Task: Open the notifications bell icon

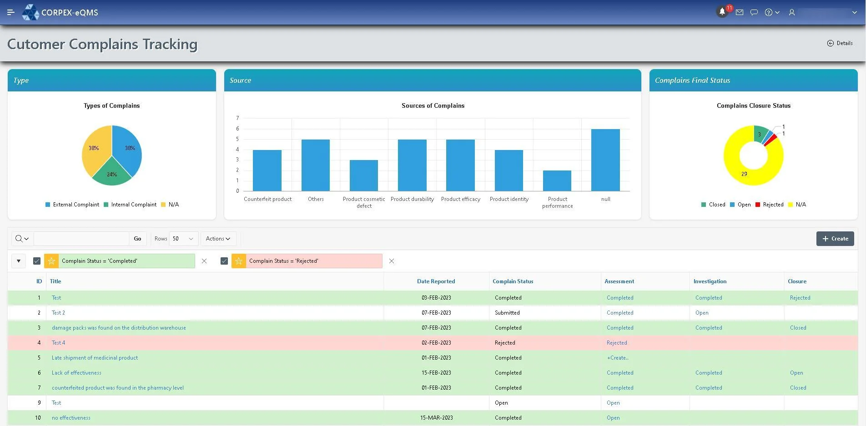Action: click(723, 12)
